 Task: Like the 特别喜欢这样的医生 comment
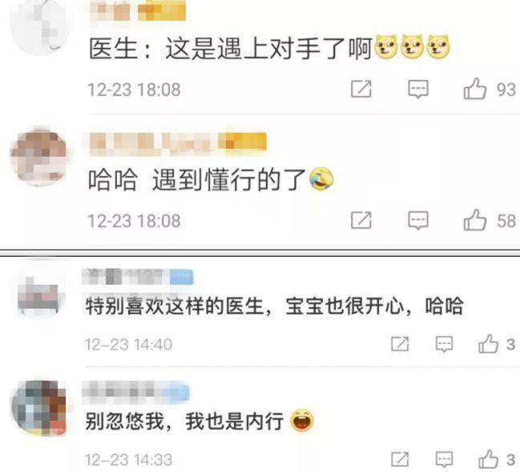click(488, 344)
